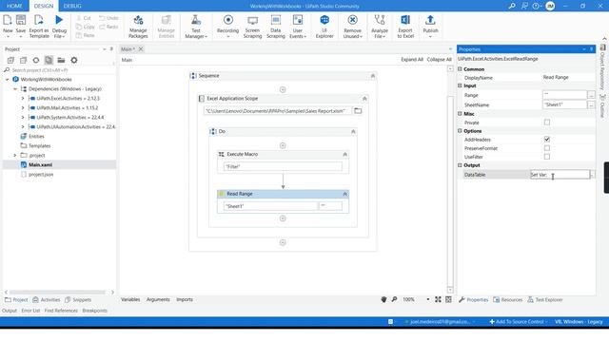This screenshot has height=342, width=609.
Task: Open the Arguments panel tab
Action: pos(158,299)
